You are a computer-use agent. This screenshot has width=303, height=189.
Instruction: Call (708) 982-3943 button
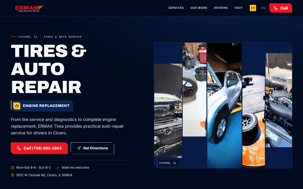[39, 148]
